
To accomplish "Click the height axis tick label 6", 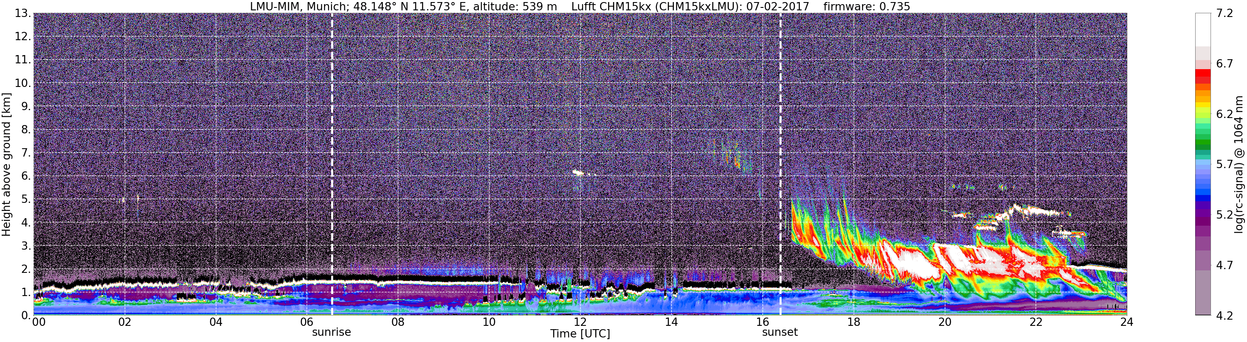I will click(26, 176).
